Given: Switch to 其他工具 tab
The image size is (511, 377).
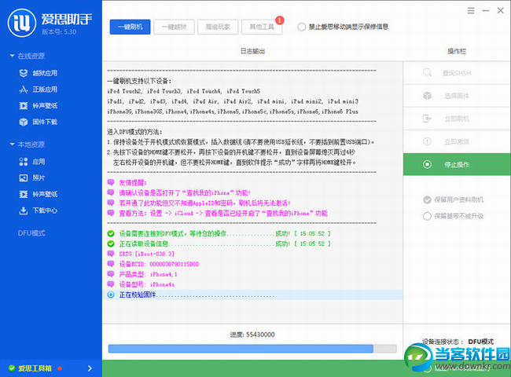Looking at the screenshot, I should pos(262,27).
